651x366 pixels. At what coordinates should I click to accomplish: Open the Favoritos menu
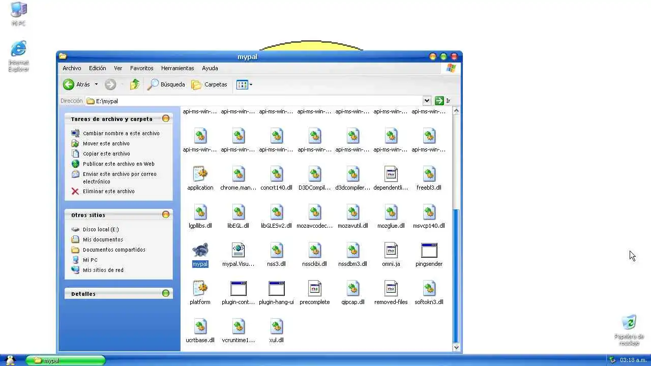coord(142,68)
